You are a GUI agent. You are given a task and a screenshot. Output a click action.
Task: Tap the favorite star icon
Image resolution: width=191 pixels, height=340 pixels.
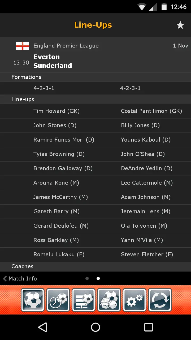[180, 25]
